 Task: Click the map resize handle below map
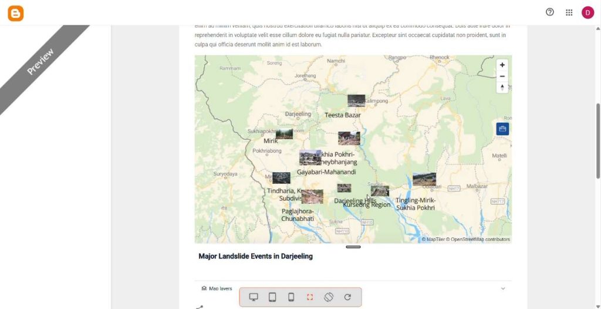353,247
